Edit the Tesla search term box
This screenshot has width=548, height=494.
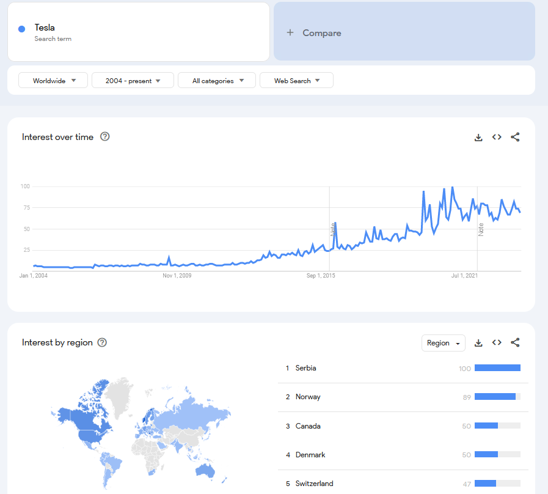pos(139,32)
